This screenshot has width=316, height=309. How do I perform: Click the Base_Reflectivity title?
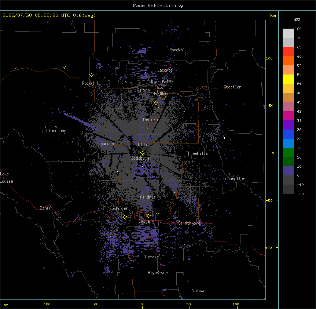point(158,6)
